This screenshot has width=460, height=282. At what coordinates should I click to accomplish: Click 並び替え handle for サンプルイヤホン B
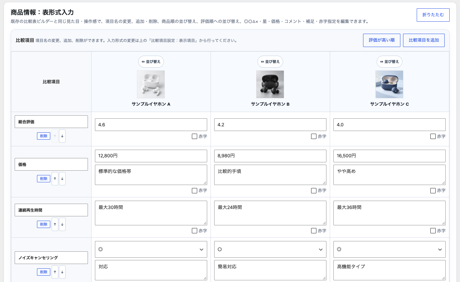(270, 62)
